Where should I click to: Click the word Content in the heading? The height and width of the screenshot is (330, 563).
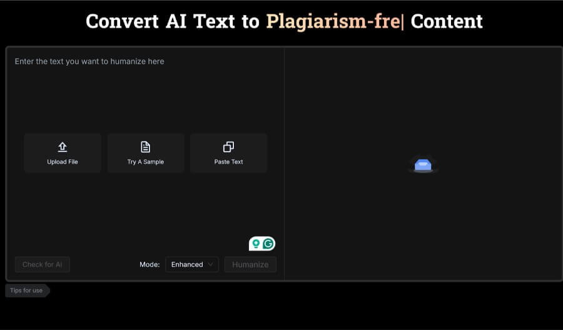447,21
